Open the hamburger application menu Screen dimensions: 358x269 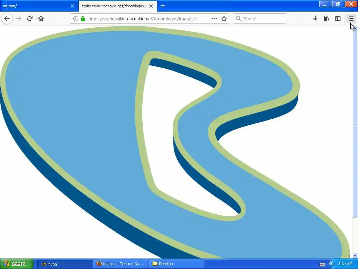click(x=351, y=19)
